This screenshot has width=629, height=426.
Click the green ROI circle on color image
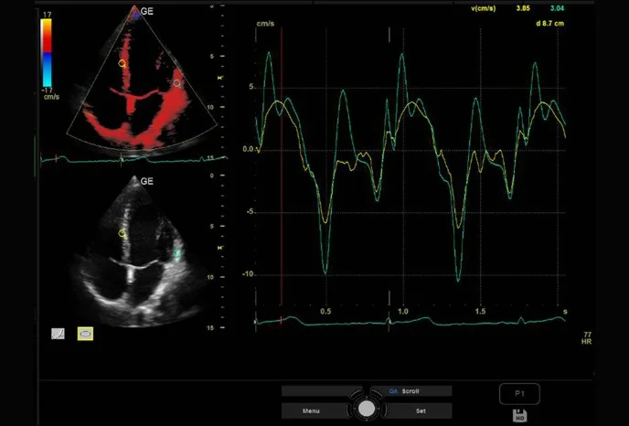click(177, 83)
